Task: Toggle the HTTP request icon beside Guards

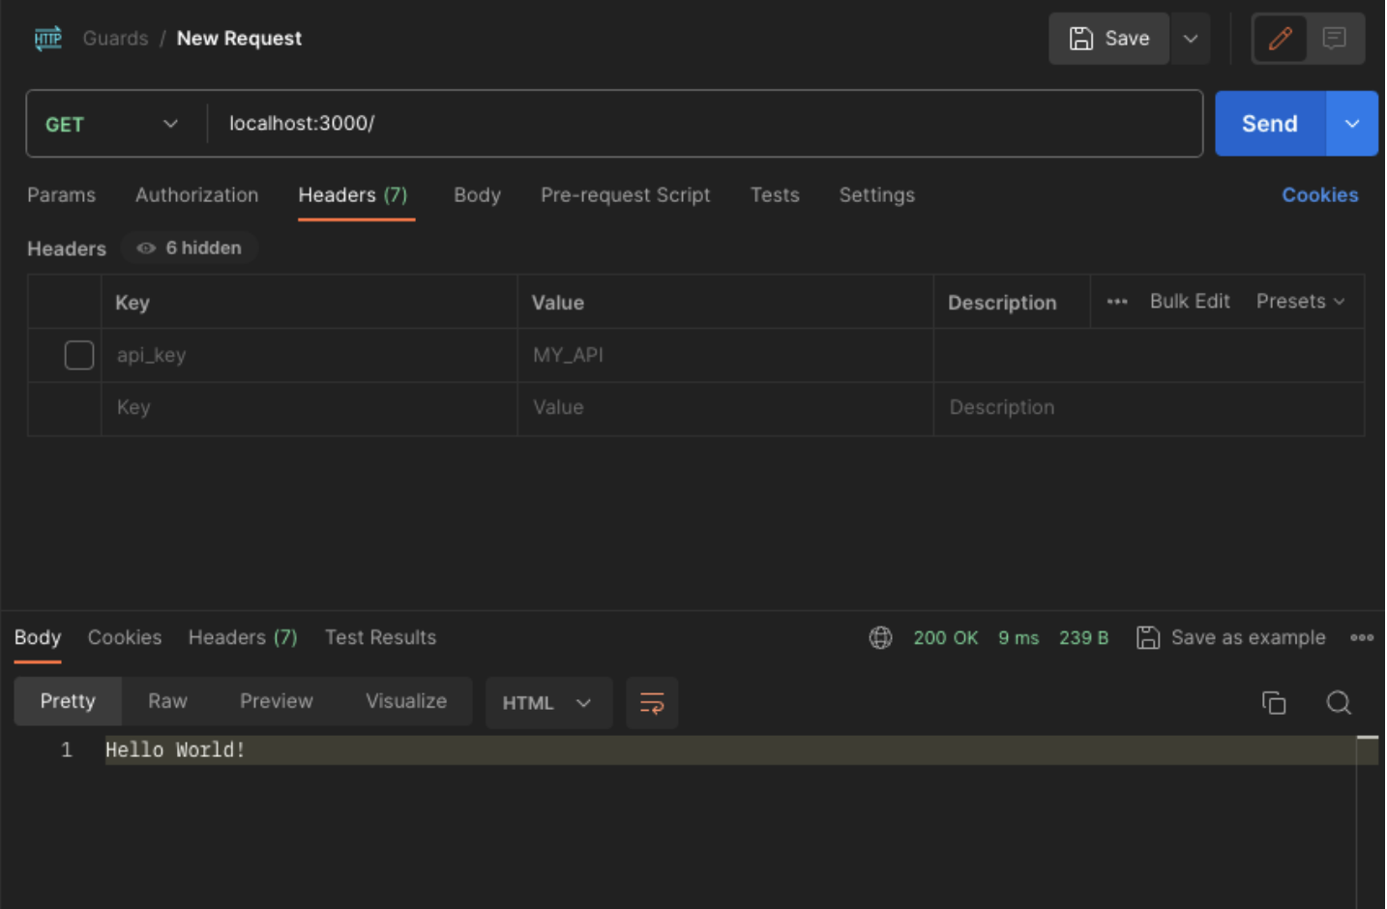Action: click(x=47, y=38)
